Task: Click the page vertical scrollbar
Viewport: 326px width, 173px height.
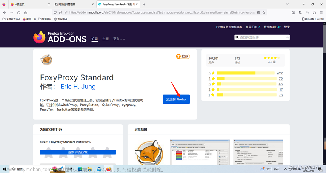Action: click(x=324, y=94)
